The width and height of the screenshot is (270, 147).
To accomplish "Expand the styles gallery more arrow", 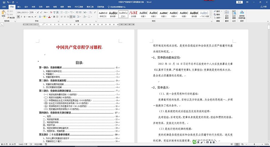I will click(211, 17).
